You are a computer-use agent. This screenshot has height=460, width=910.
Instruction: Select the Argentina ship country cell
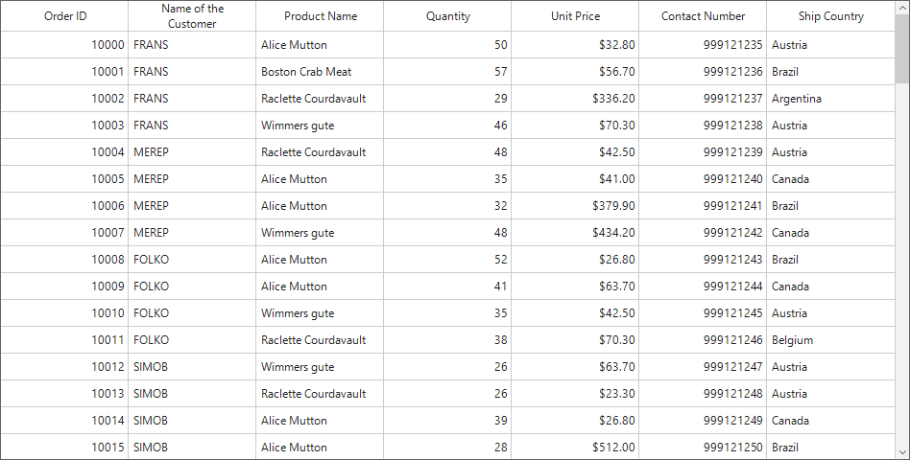pos(830,99)
